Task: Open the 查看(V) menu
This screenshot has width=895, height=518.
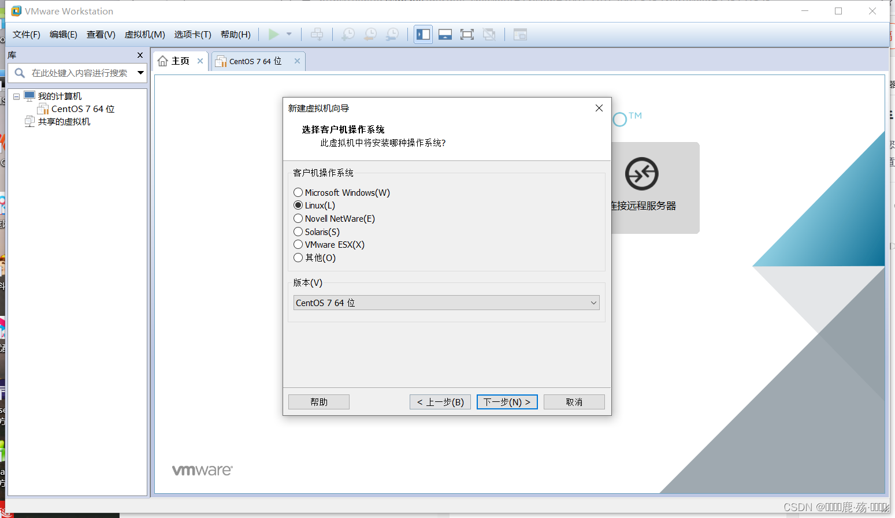Action: click(101, 35)
